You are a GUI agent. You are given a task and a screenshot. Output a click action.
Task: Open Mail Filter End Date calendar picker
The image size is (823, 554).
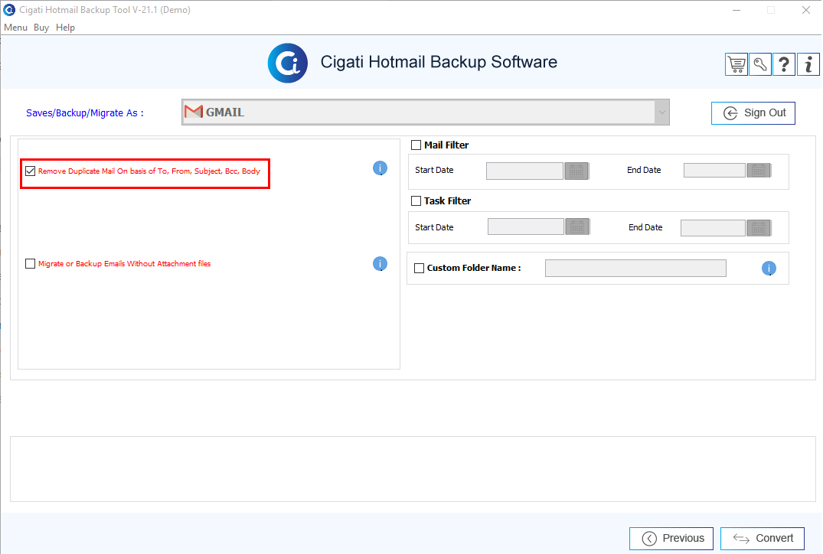pyautogui.click(x=759, y=171)
